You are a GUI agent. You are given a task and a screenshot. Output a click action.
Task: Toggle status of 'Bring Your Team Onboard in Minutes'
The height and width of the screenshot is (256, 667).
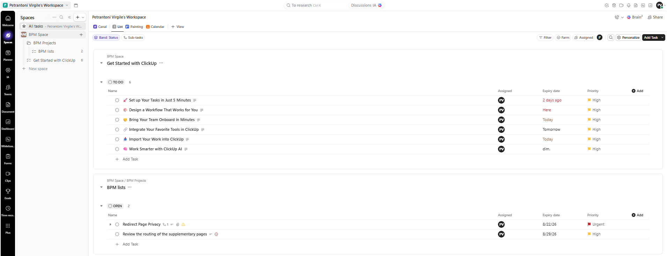point(117,120)
